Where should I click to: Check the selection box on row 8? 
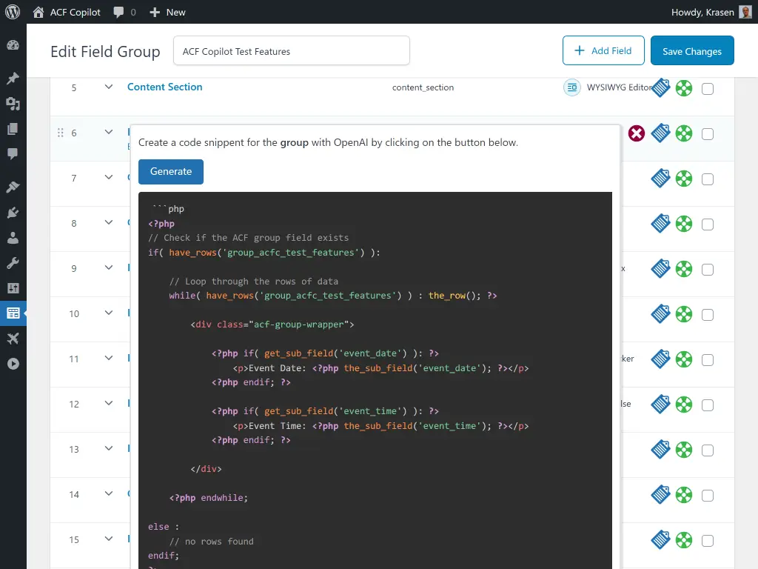707,224
